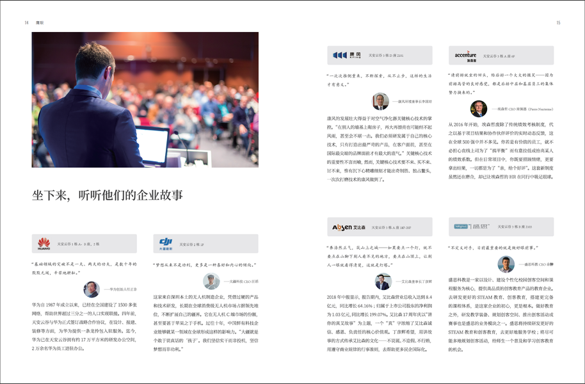
Task: Click the Huawei founder attribution caption
Action: click(120, 289)
